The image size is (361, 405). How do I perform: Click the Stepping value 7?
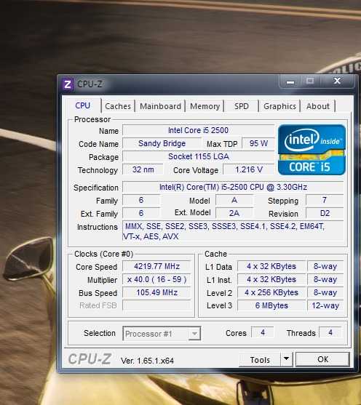click(325, 200)
